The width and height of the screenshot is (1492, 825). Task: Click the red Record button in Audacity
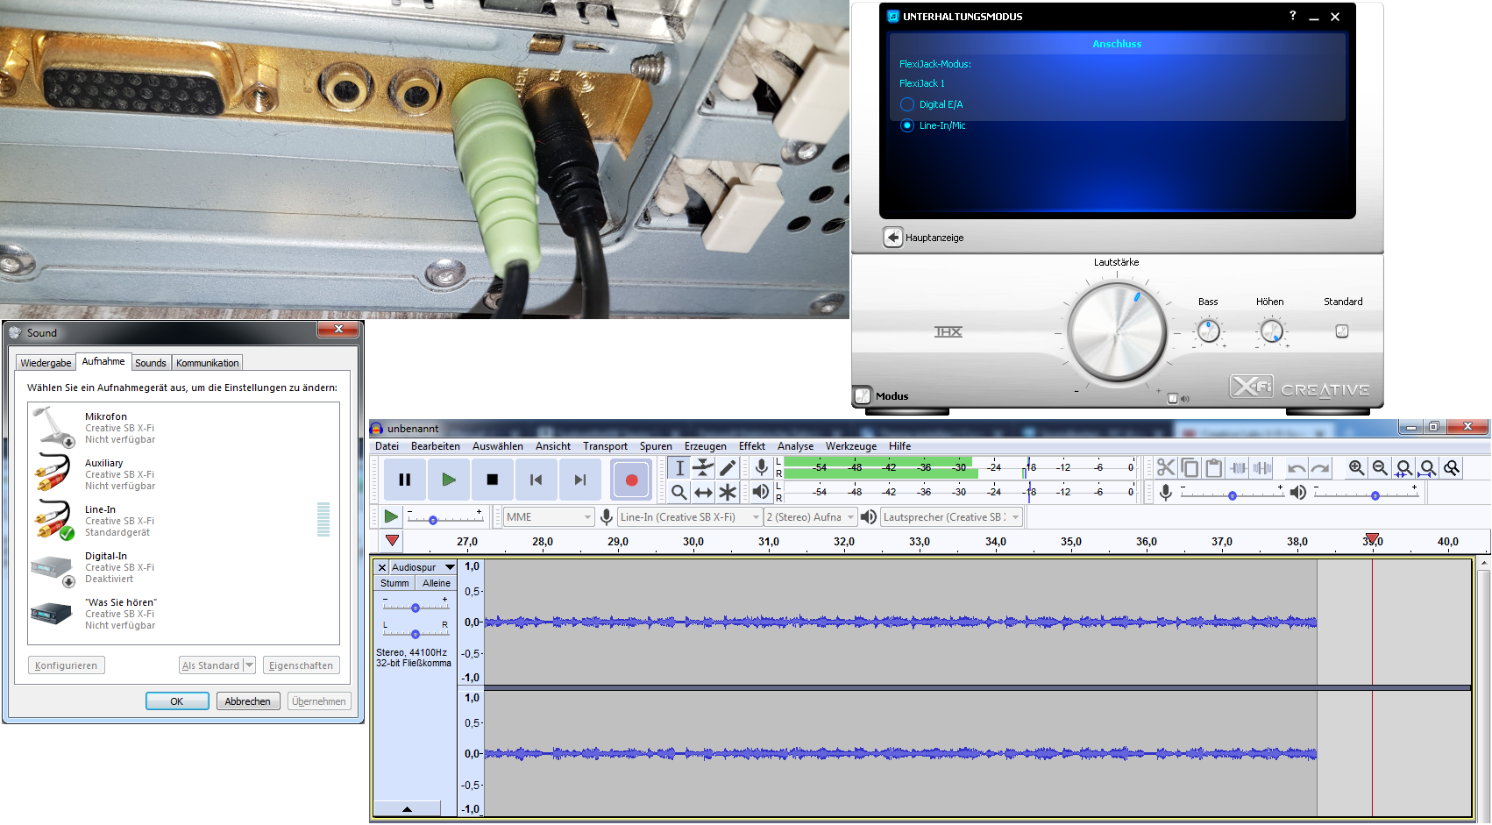[x=631, y=480]
